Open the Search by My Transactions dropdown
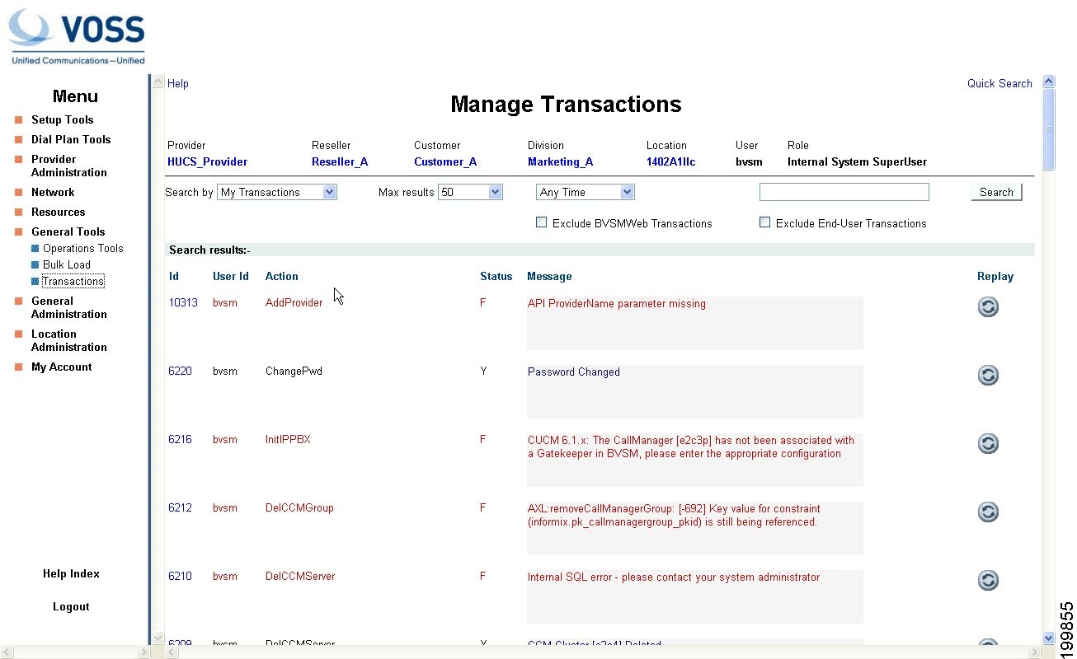 coord(277,192)
